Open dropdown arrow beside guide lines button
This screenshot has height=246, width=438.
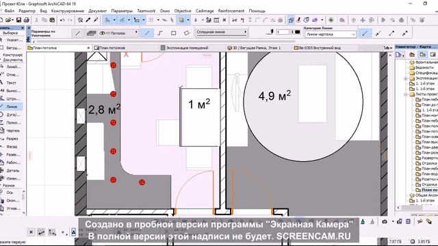tap(114, 20)
